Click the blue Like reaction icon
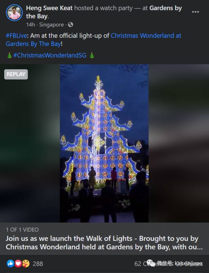 pyautogui.click(x=11, y=263)
